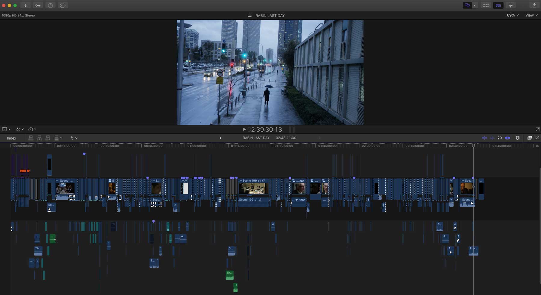Screen dimensions: 541x295
Task: Show the Inspector sliders button
Action: pyautogui.click(x=511, y=5)
